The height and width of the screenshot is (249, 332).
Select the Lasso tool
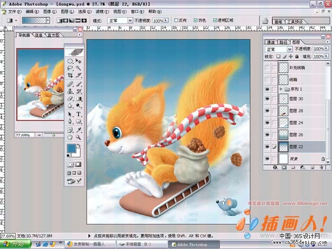[x=70, y=68]
